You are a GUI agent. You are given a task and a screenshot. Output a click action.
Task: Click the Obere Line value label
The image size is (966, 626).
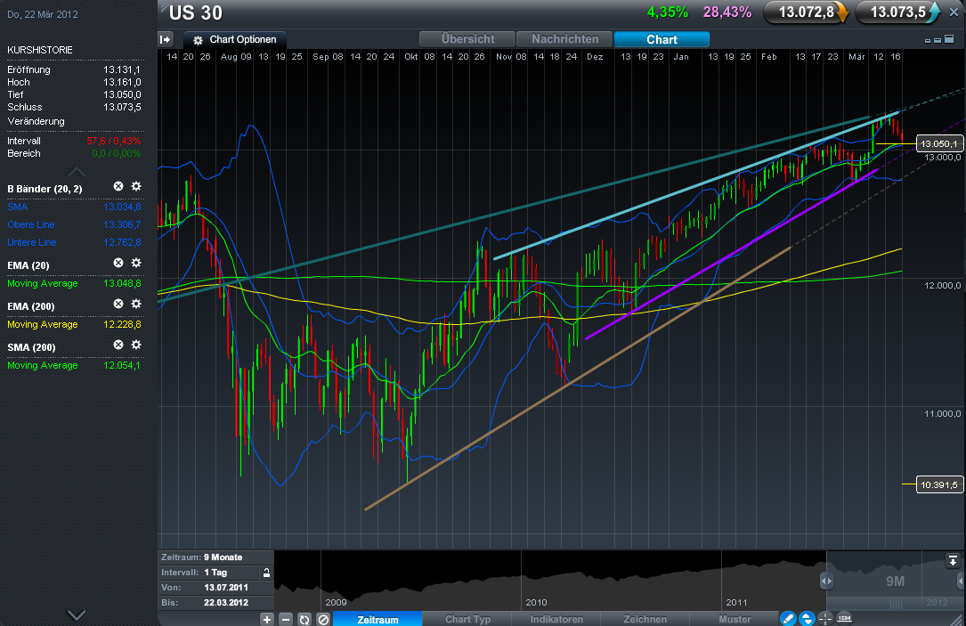122,224
